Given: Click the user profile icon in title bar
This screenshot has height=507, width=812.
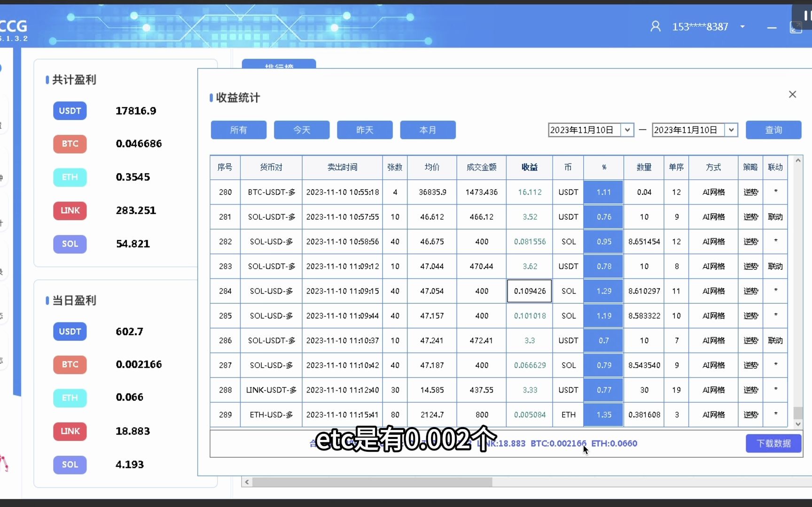Looking at the screenshot, I should click(655, 26).
